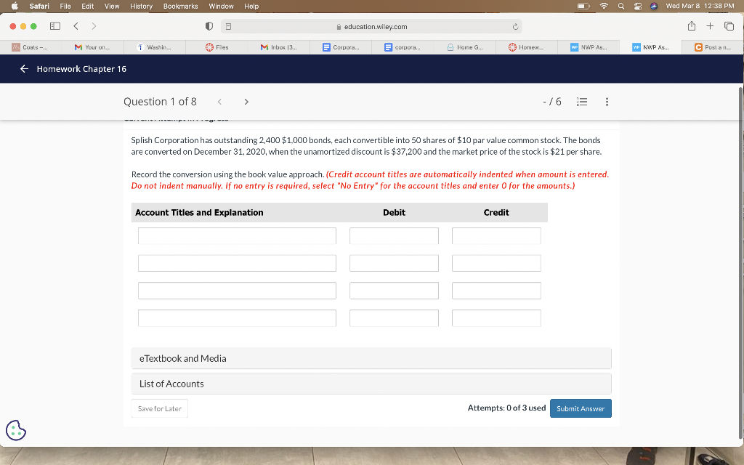Viewport: 744px width, 465px height.
Task: Click the Submit Answer button
Action: tap(581, 408)
